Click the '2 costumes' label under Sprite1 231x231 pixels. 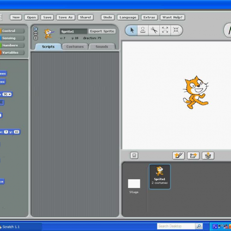(x=159, y=183)
